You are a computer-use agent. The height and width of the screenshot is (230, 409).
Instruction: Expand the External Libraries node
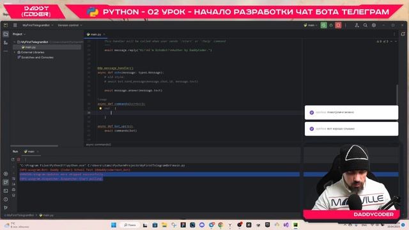click(15, 52)
